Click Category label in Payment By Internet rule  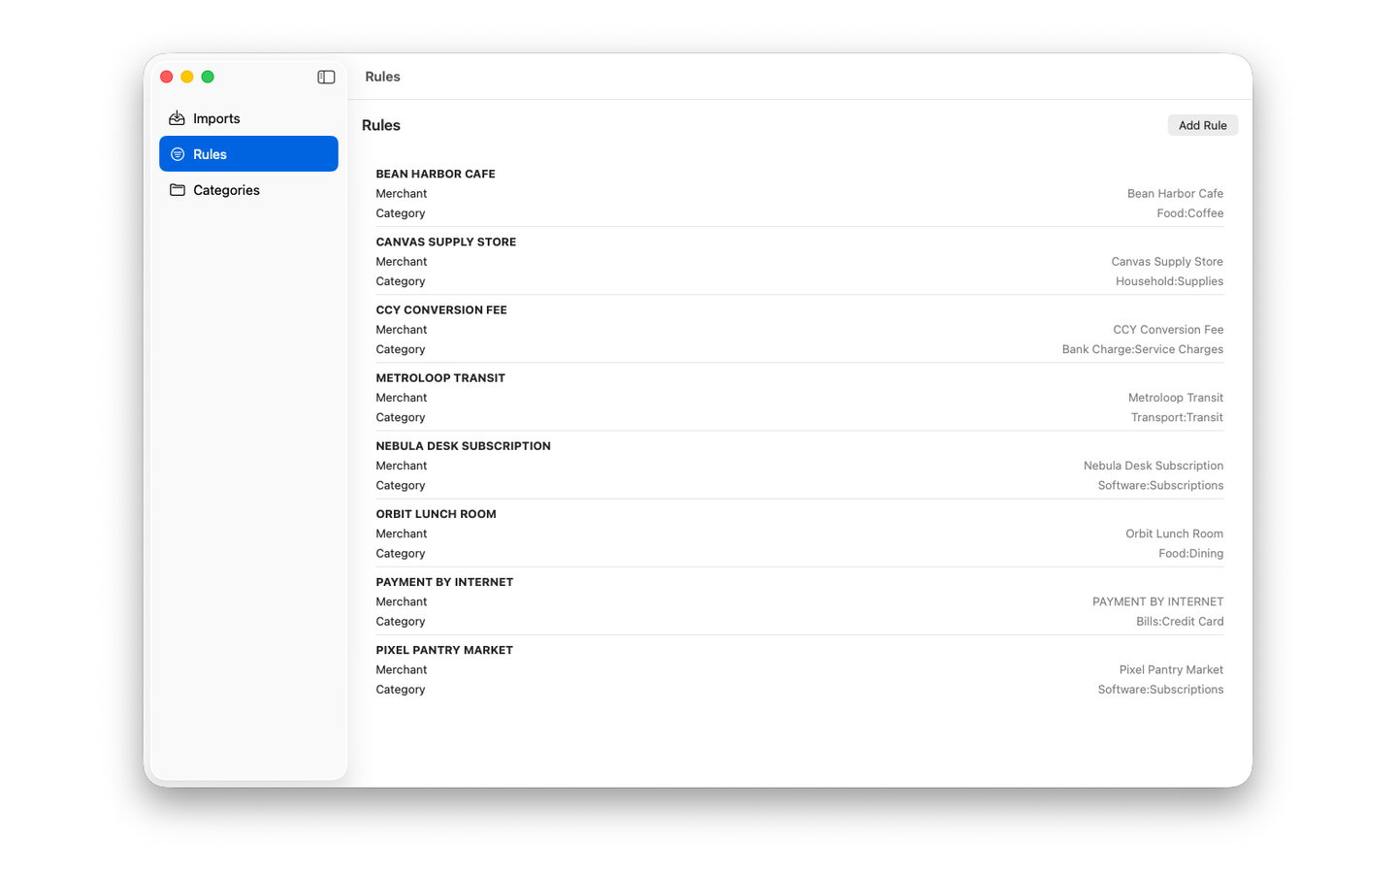point(401,621)
